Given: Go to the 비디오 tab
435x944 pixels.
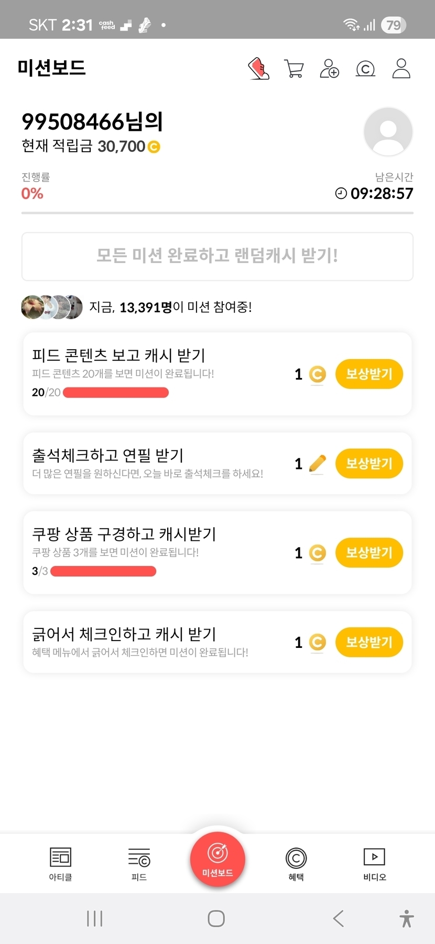Looking at the screenshot, I should tap(374, 864).
